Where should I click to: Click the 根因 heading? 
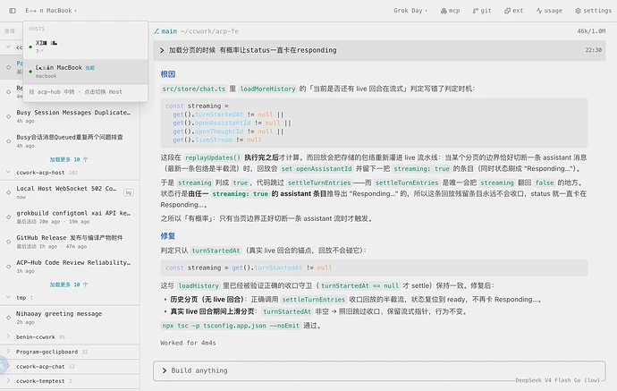168,74
